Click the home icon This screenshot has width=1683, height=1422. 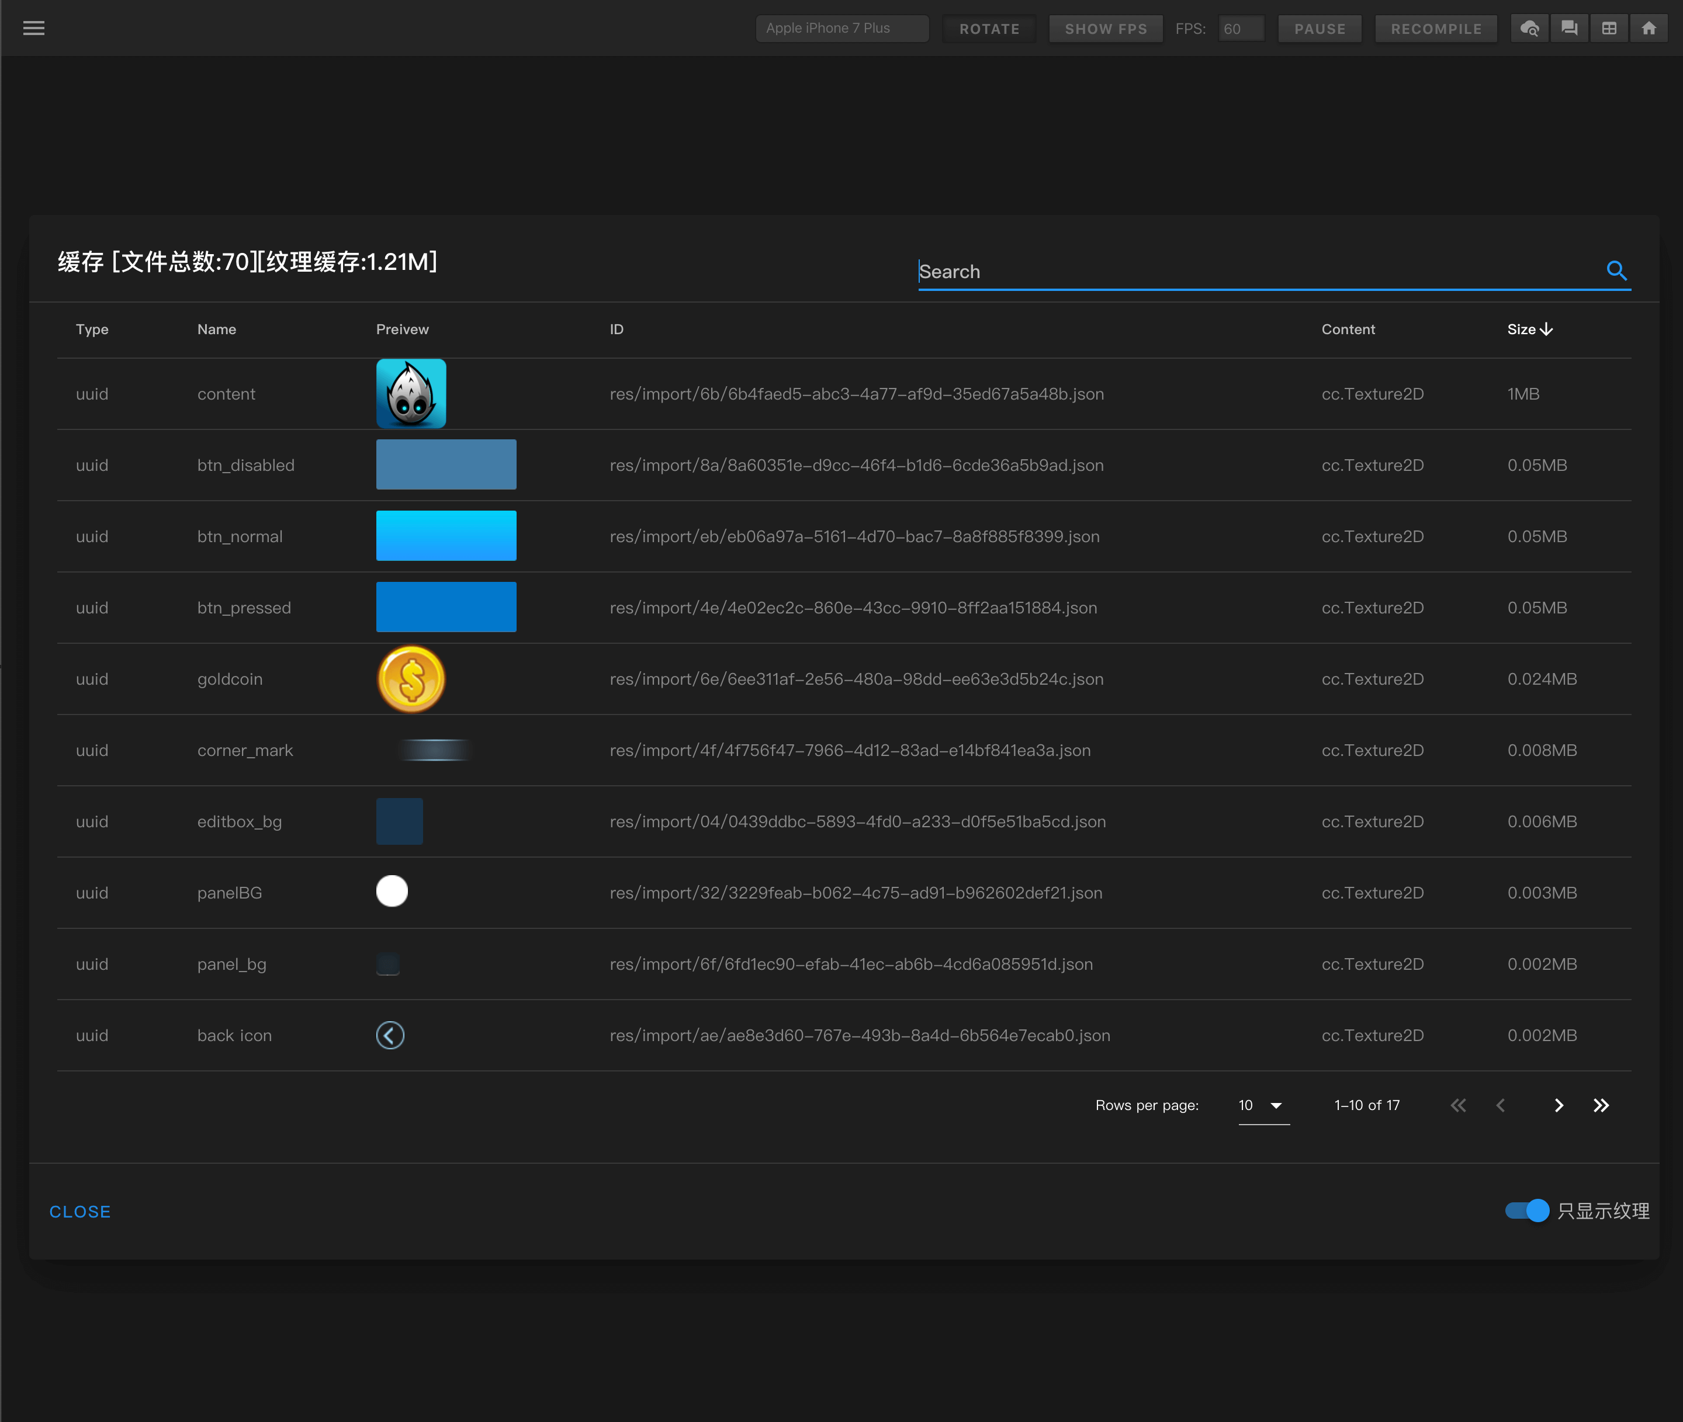click(x=1649, y=28)
